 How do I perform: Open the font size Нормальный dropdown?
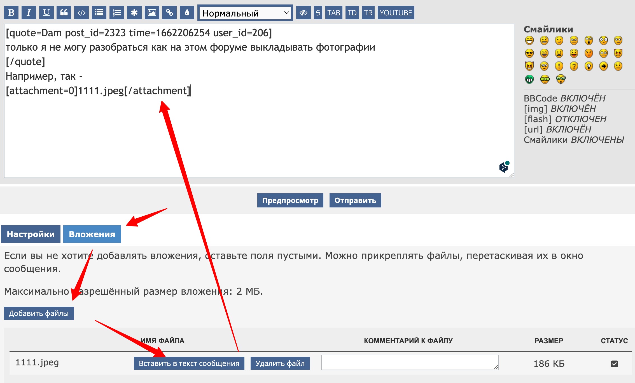(245, 13)
